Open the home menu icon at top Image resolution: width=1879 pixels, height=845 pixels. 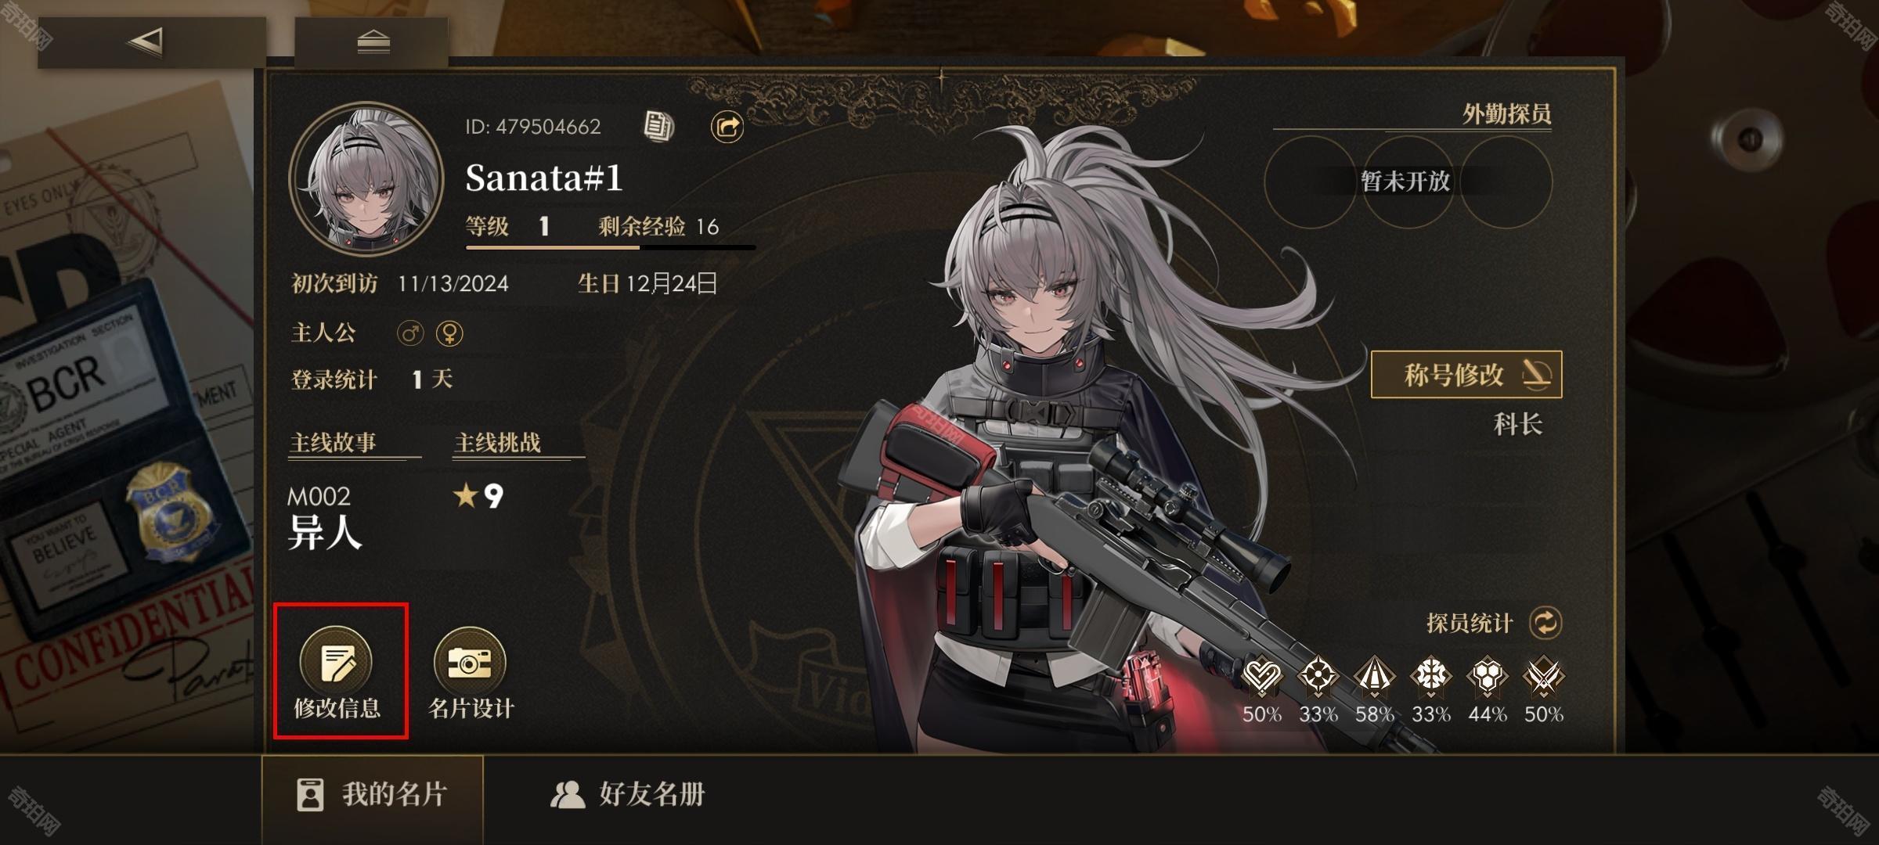pyautogui.click(x=373, y=42)
